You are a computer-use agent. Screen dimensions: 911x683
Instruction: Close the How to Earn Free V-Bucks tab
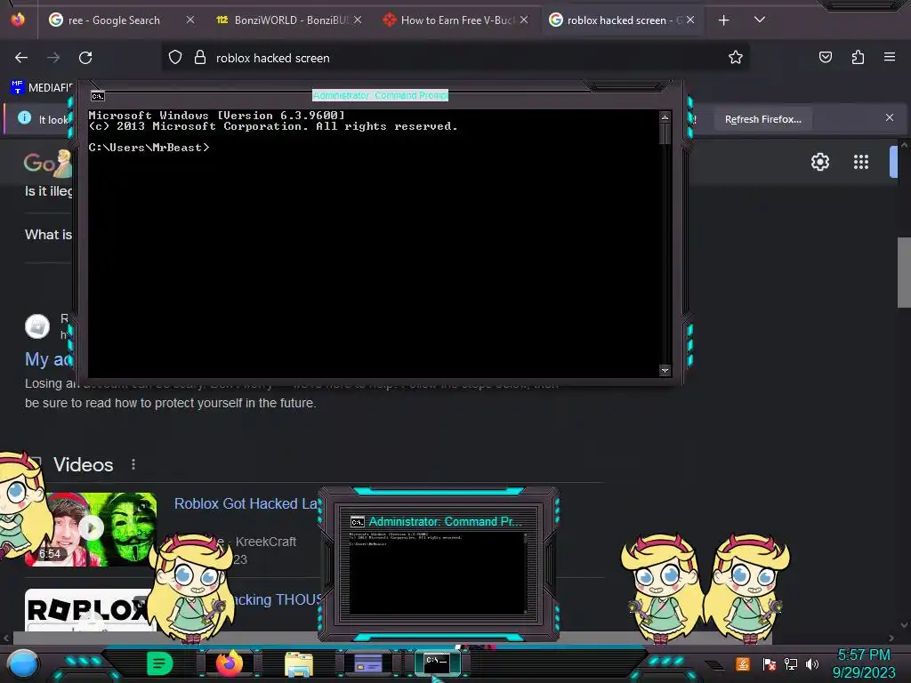tap(524, 20)
